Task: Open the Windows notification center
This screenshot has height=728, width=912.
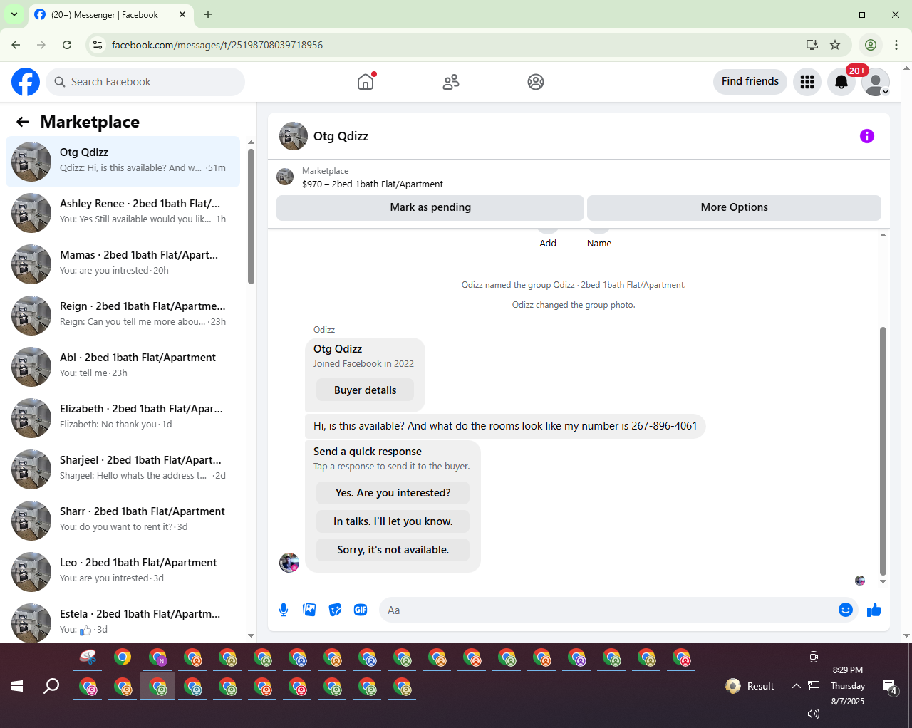Action: pos(889,687)
